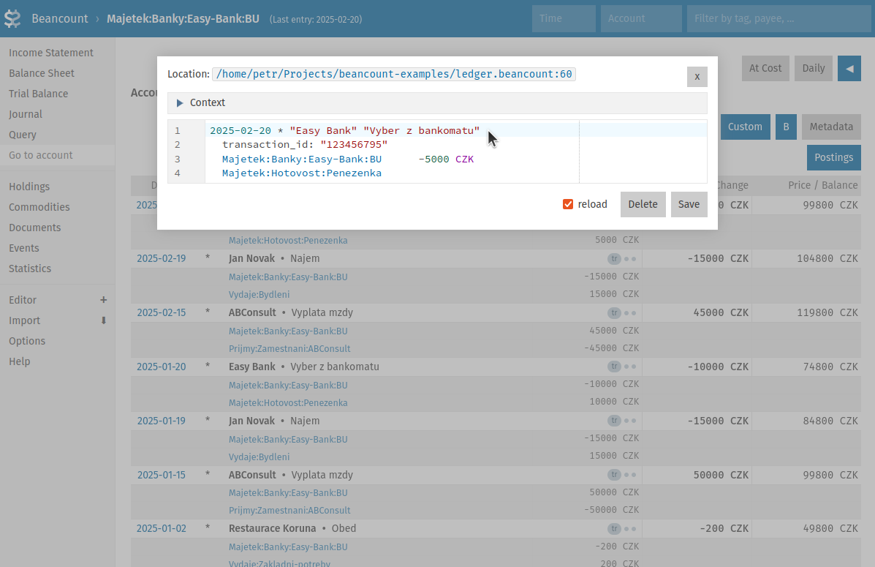875x567 pixels.
Task: Click the Time filter input field
Action: click(x=564, y=18)
